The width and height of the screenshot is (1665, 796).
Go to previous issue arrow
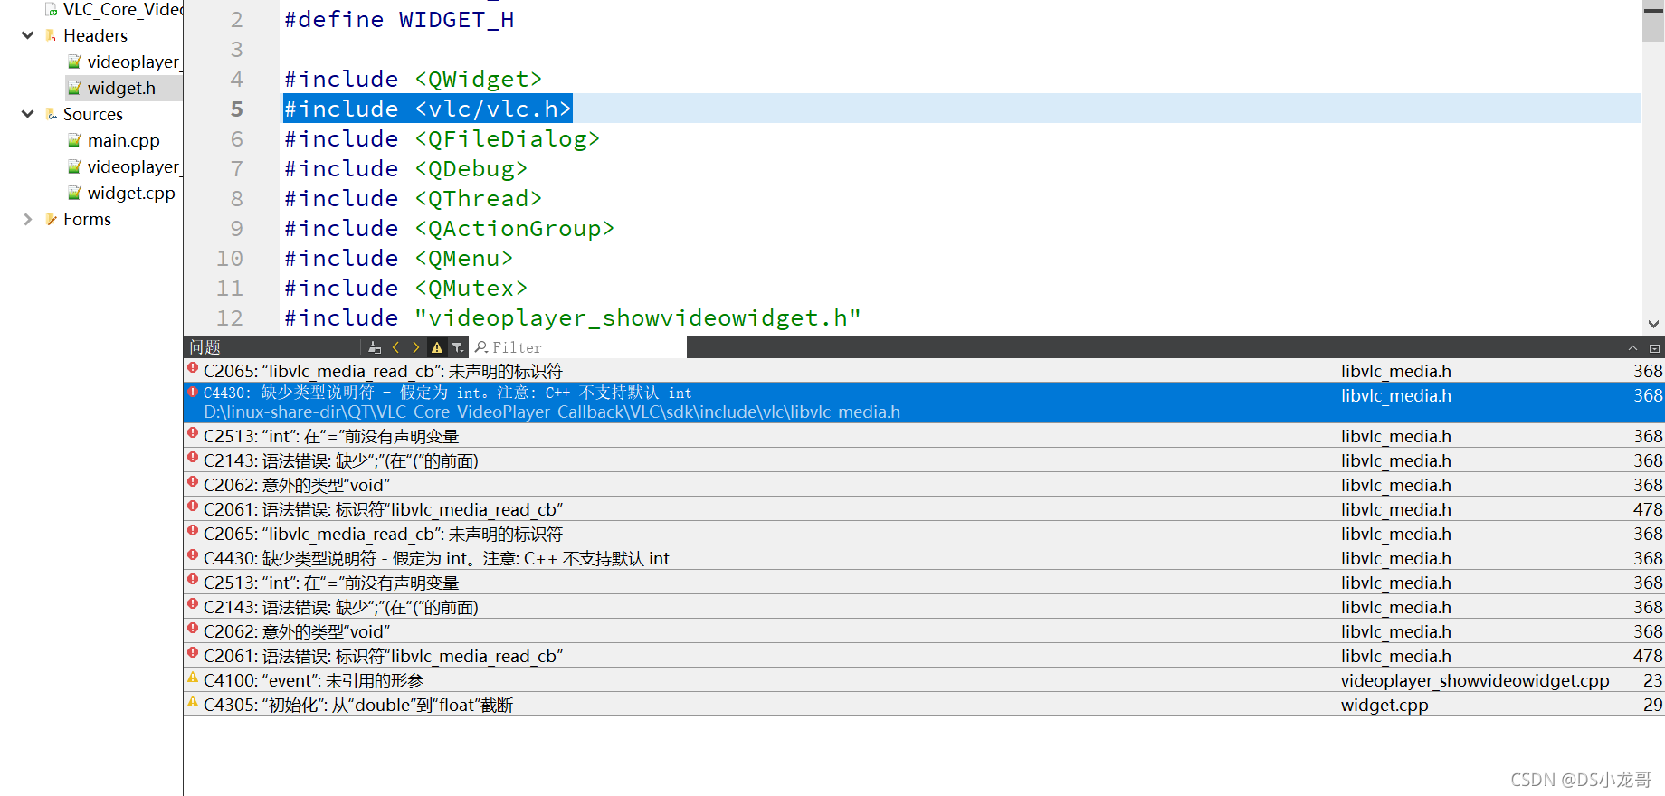pyautogui.click(x=395, y=347)
